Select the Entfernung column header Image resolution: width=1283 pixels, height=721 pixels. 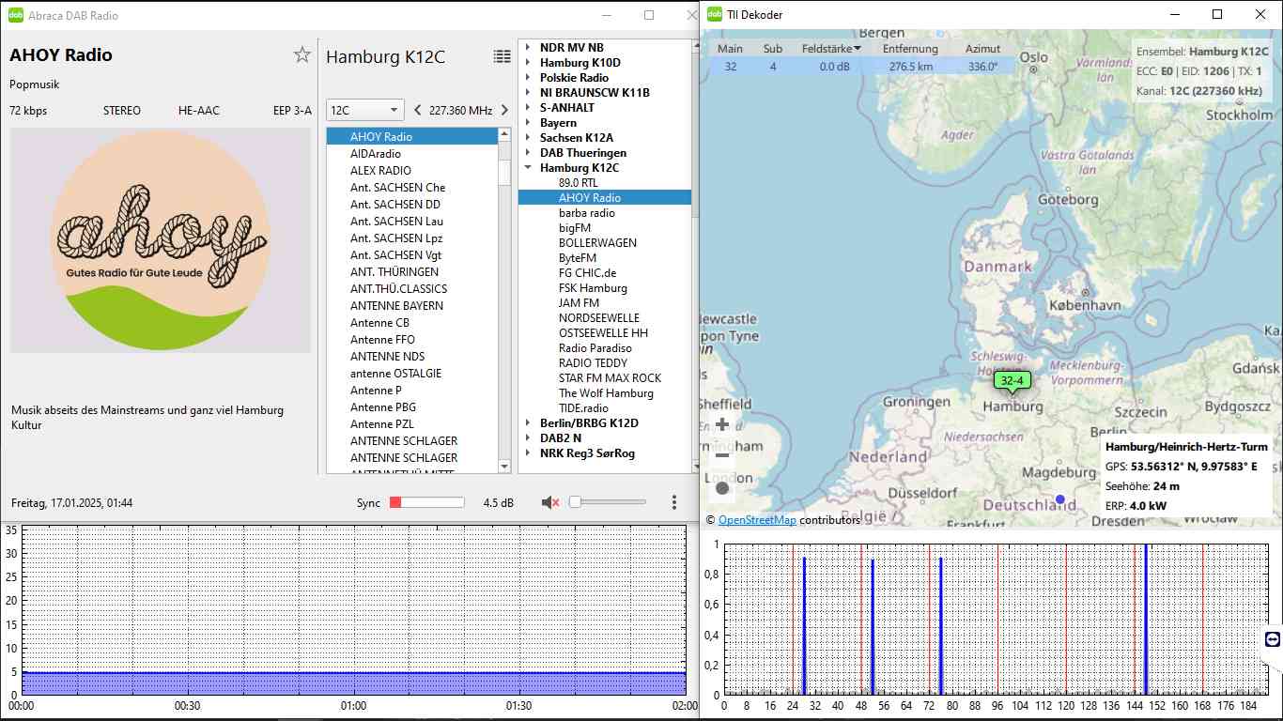[909, 49]
